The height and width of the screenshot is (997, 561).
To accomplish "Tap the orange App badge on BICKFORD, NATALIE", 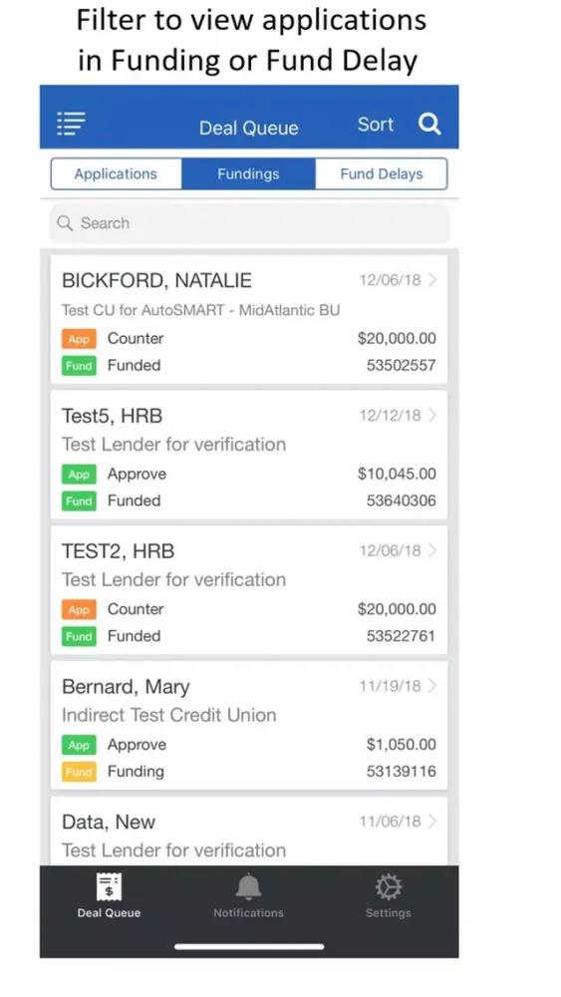I will coord(79,339).
